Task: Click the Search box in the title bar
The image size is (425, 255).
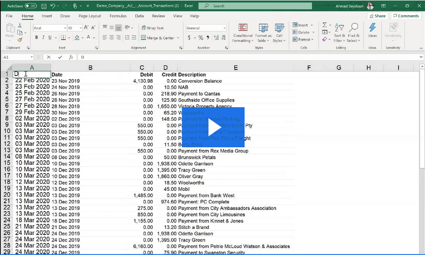Action: (x=255, y=6)
